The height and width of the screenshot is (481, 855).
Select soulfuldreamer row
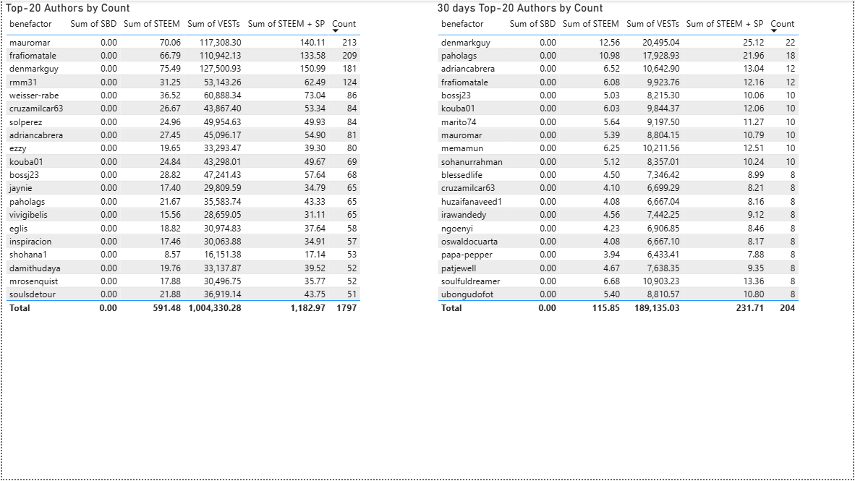618,281
